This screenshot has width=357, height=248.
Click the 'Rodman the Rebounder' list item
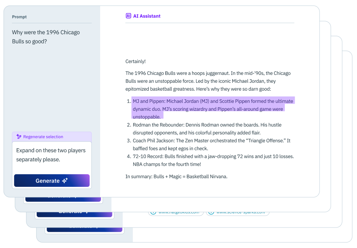207,129
